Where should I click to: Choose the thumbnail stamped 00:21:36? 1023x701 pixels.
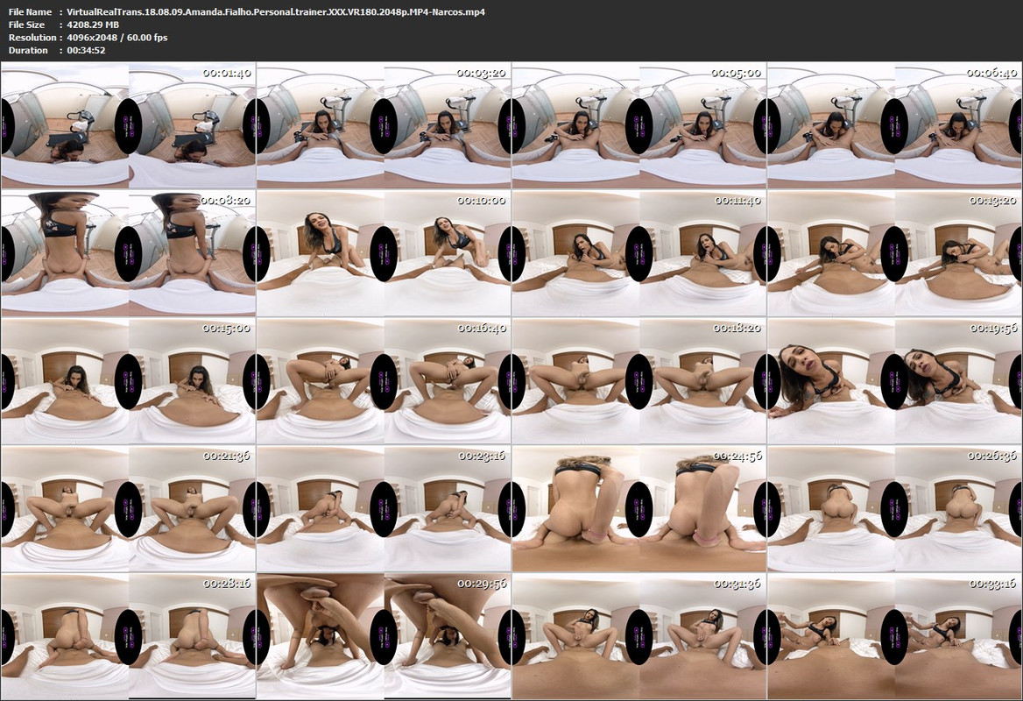pos(129,509)
